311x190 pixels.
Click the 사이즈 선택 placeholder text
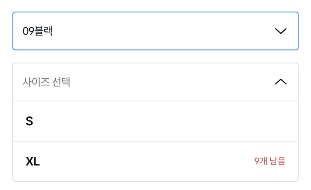pos(46,82)
